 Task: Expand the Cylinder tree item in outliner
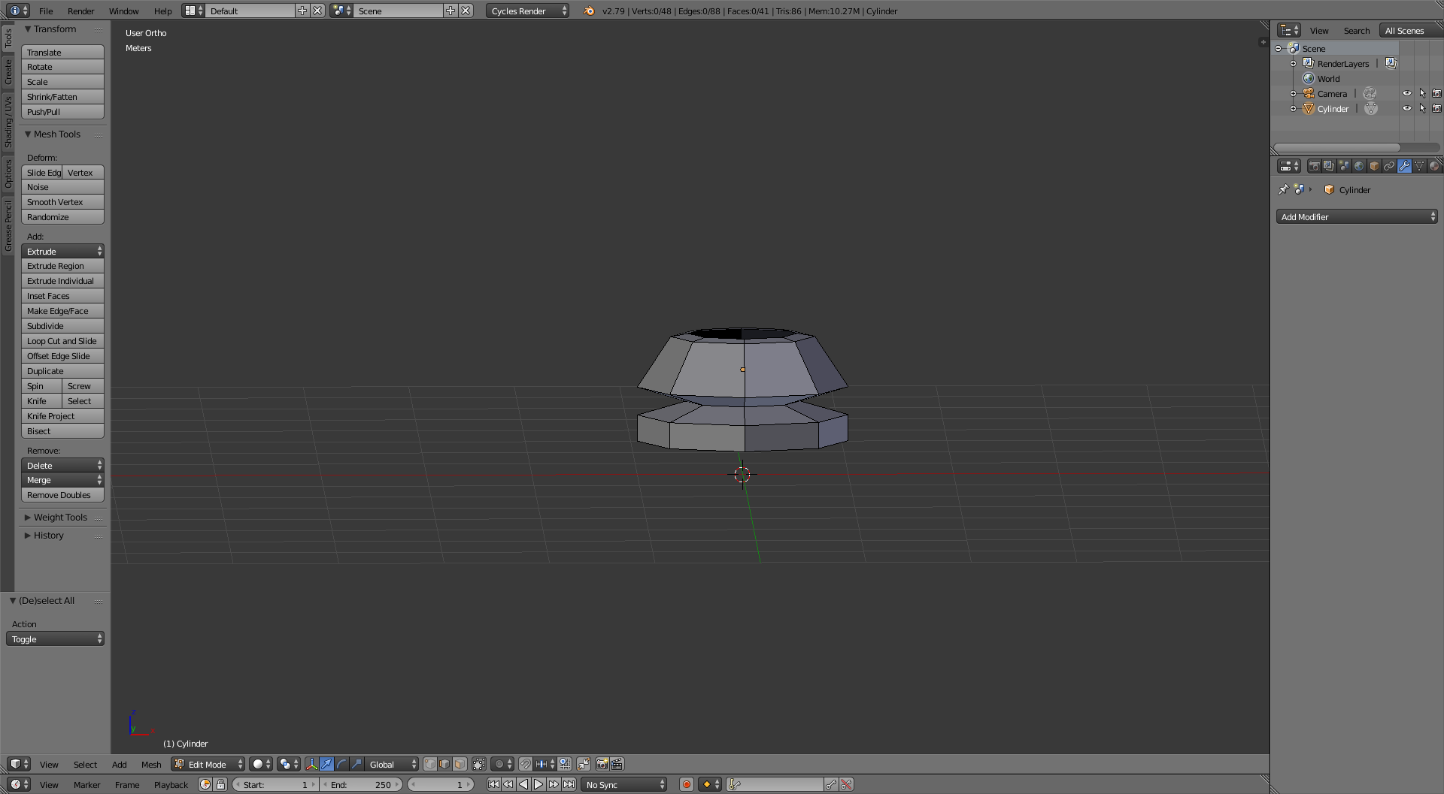tap(1294, 109)
